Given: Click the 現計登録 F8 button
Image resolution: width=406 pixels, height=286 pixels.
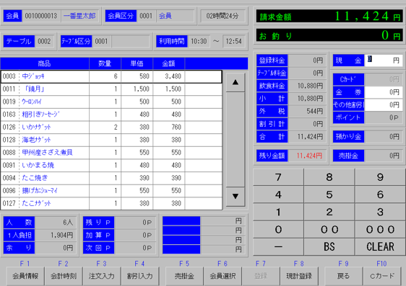Looking at the screenshot, I should (299, 276).
